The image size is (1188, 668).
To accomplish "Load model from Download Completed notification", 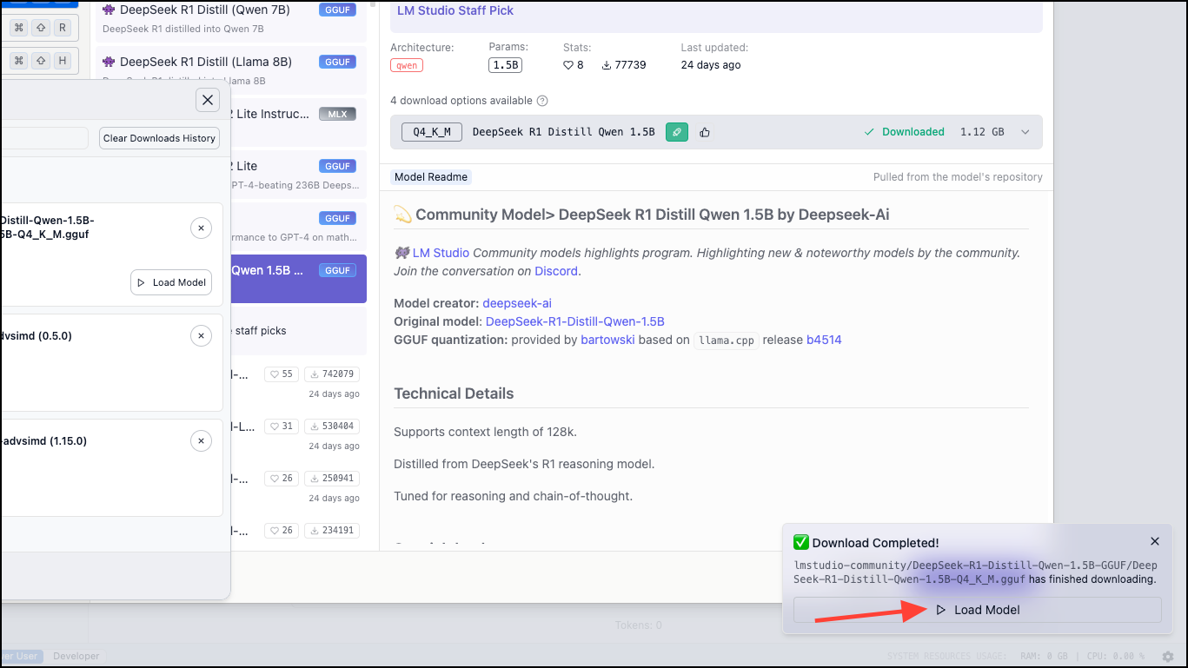I will pos(977,610).
